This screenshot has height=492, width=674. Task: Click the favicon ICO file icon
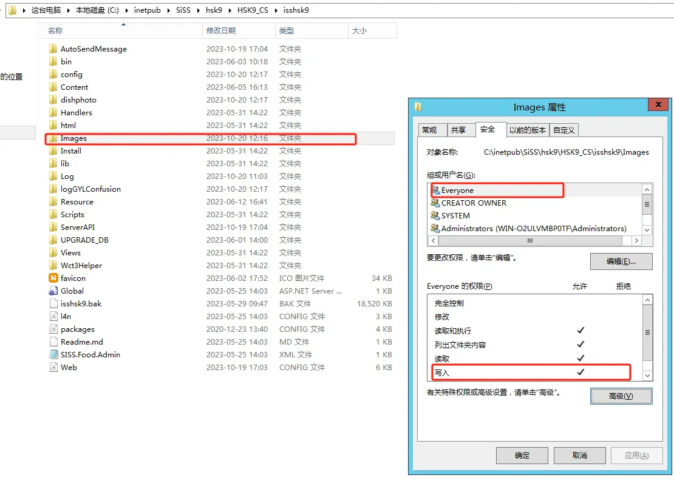(x=53, y=278)
